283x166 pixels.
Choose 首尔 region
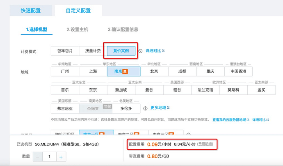click(65, 90)
